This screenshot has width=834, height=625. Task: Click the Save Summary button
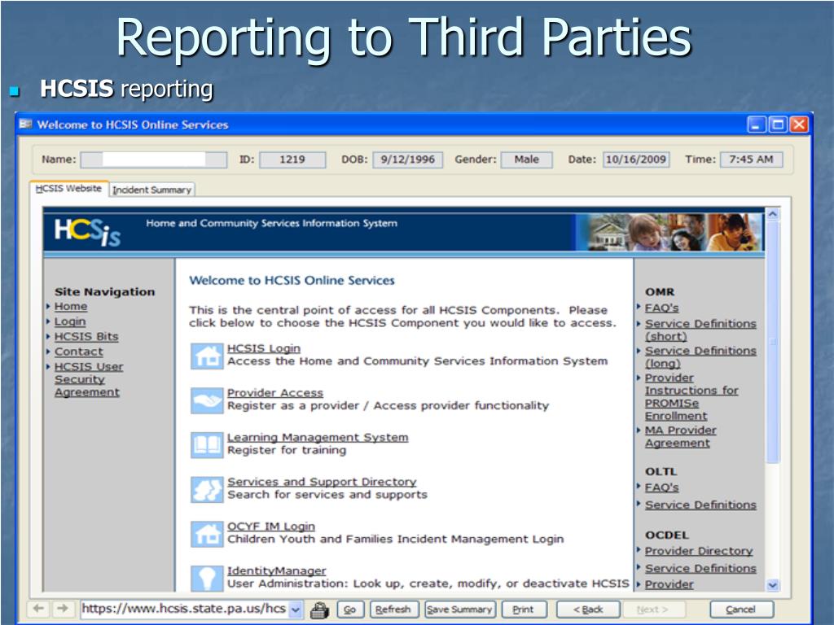click(459, 610)
